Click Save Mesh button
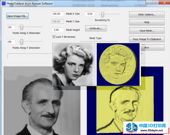The width and height of the screenshot is (170, 135). pos(147,30)
